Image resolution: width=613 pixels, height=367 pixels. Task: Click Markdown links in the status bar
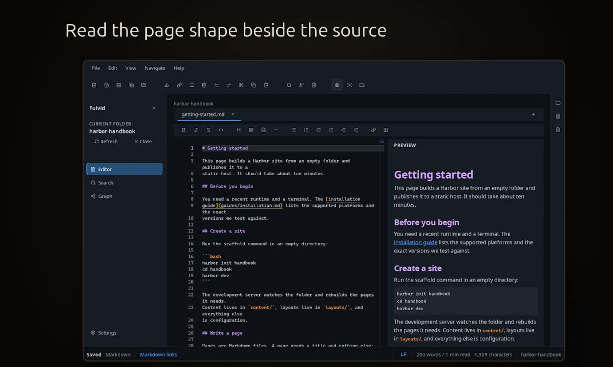pyautogui.click(x=159, y=355)
